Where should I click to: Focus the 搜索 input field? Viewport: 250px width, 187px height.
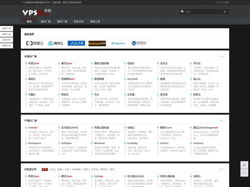coord(203,12)
